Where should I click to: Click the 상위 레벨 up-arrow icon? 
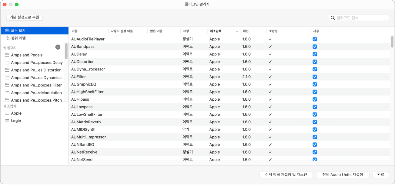coord(7,38)
